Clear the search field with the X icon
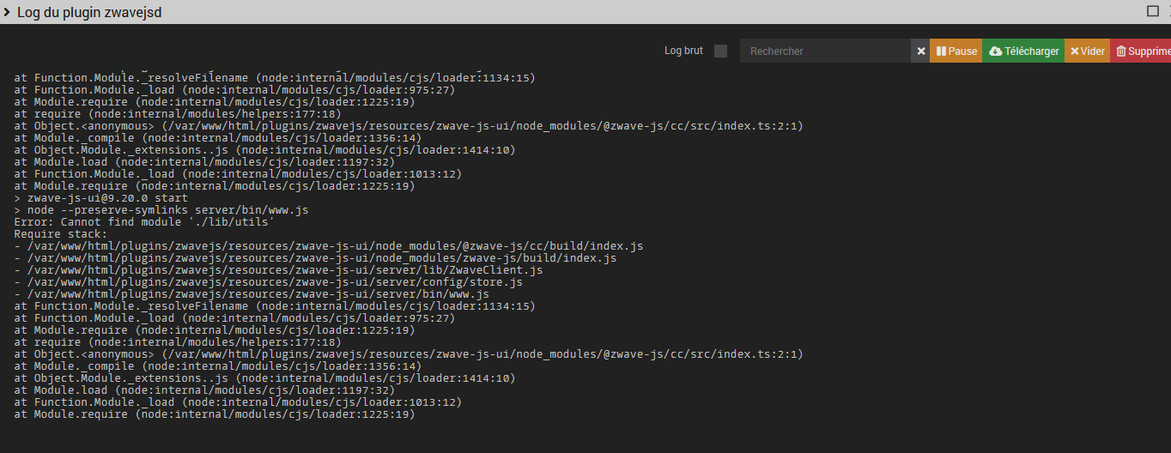Viewport: 1171px width, 453px height. tap(920, 51)
